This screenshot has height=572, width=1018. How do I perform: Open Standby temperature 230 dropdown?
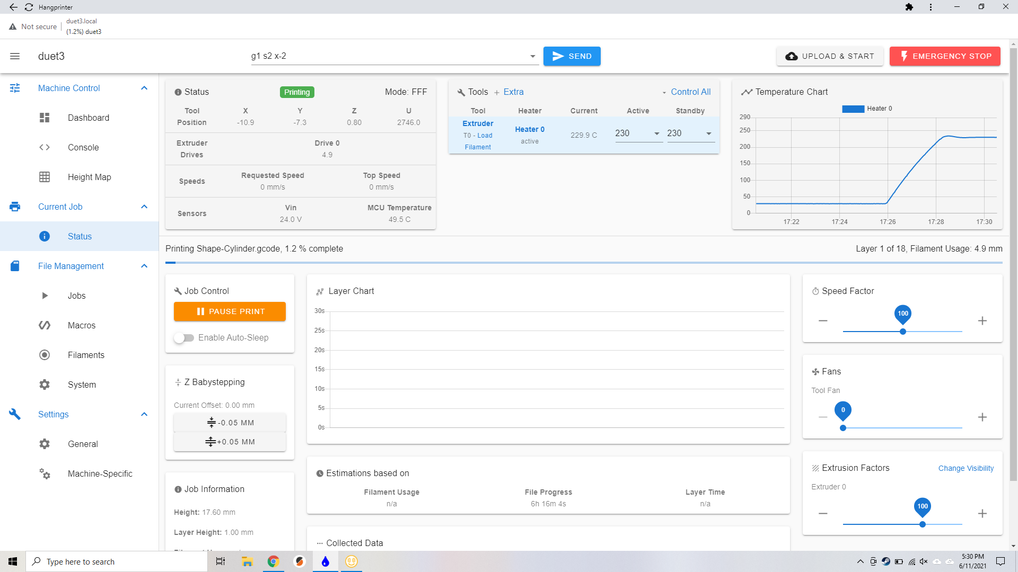[x=709, y=133]
